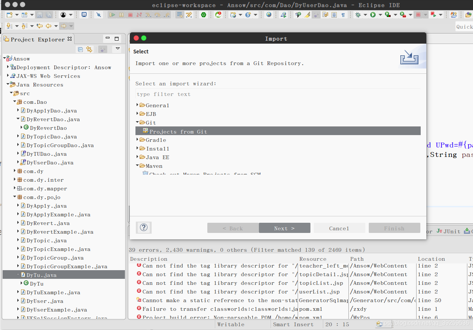Toggle Use Step Filters icon
The image size is (473, 330).
pyautogui.click(x=188, y=15)
